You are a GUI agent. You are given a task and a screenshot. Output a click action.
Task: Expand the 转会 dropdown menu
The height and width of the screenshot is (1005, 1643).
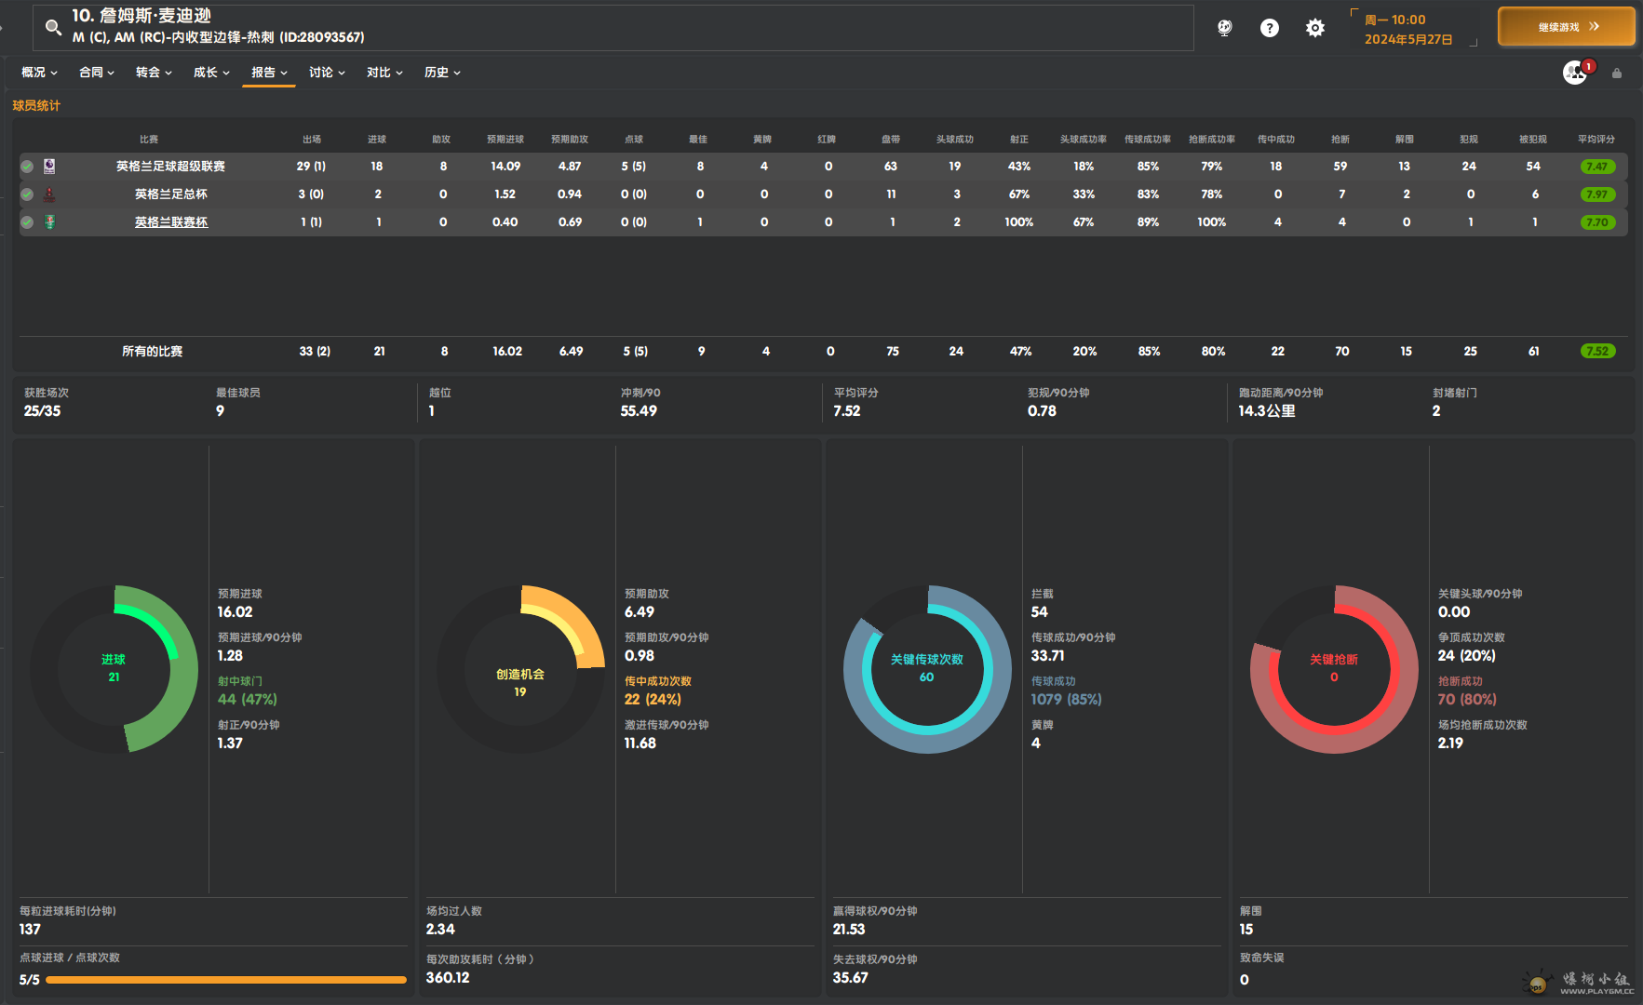coord(154,73)
